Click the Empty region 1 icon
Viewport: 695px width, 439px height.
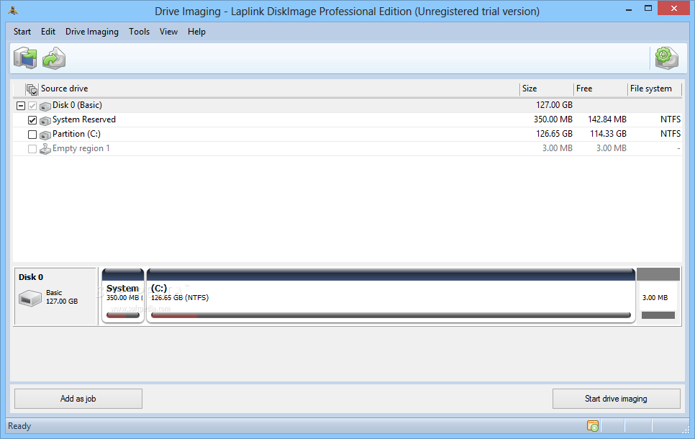45,149
